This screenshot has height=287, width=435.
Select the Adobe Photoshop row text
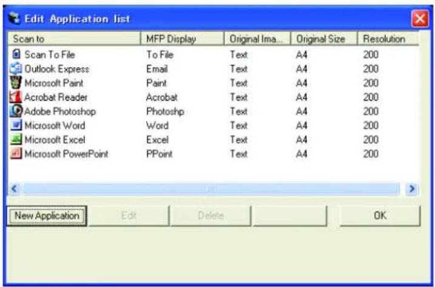60,111
